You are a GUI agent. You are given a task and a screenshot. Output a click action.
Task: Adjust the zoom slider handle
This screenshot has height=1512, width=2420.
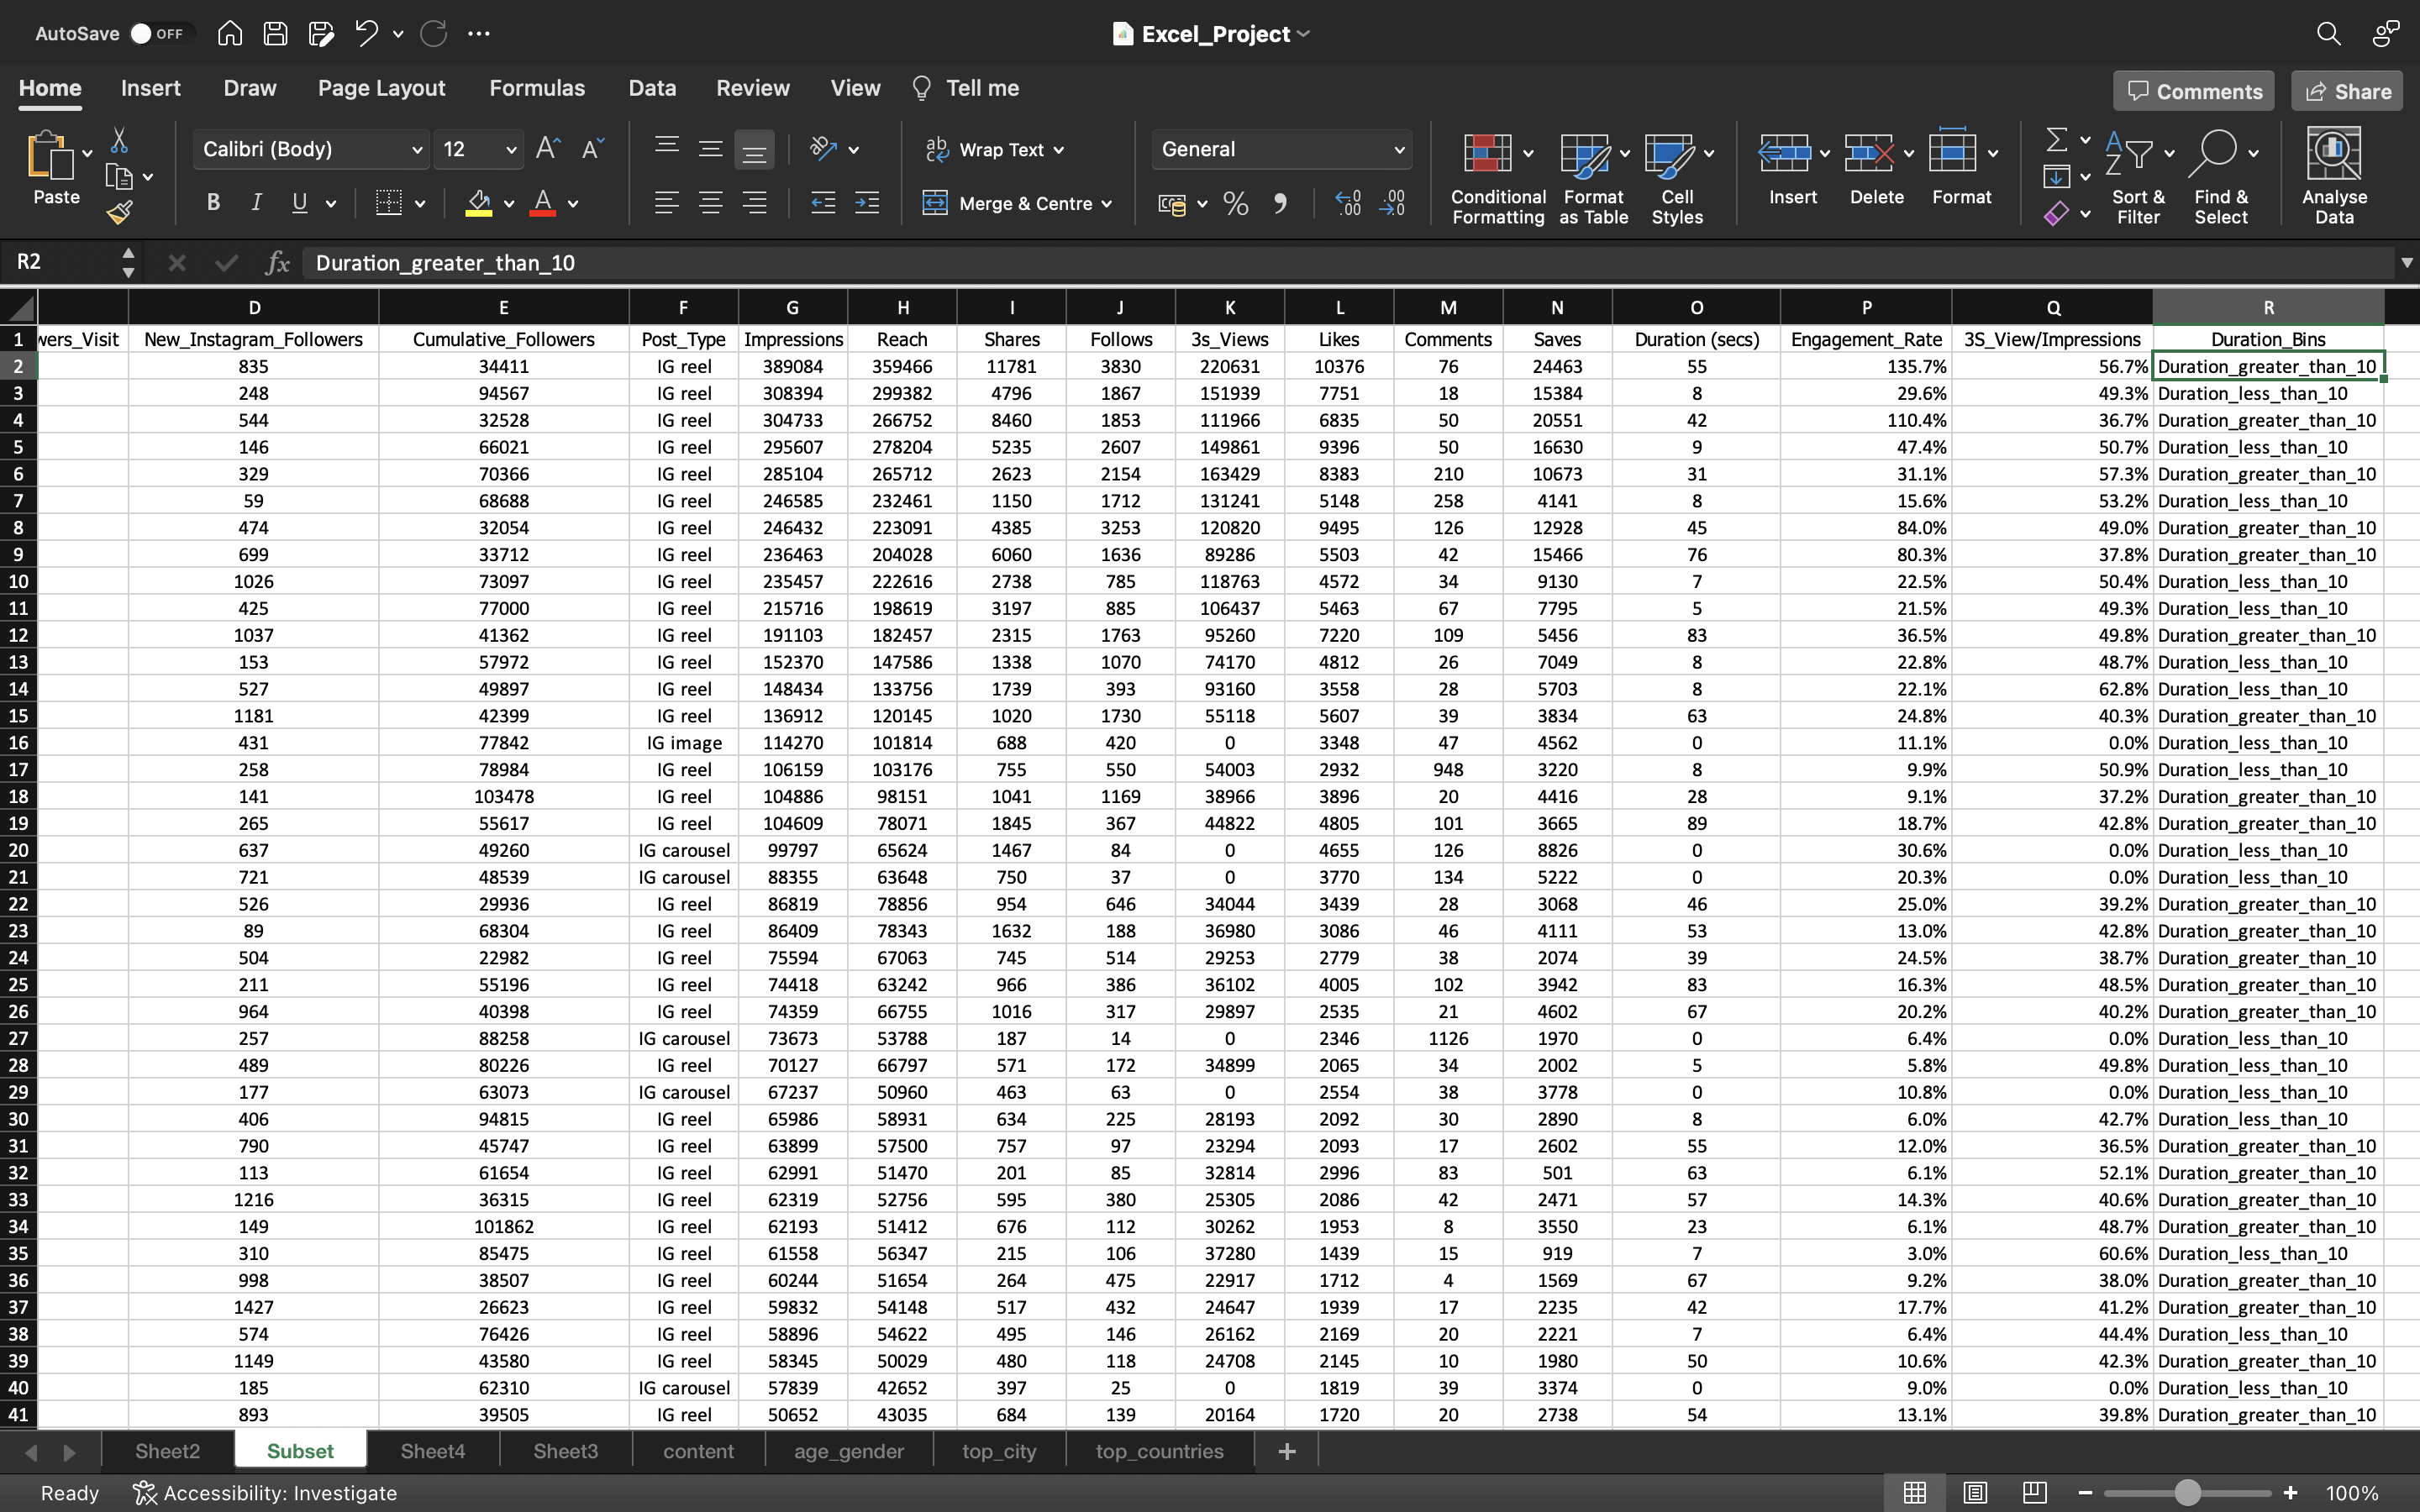click(2187, 1493)
